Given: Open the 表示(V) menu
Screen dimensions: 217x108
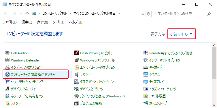Looking at the screenshot, I should pos(42,22).
